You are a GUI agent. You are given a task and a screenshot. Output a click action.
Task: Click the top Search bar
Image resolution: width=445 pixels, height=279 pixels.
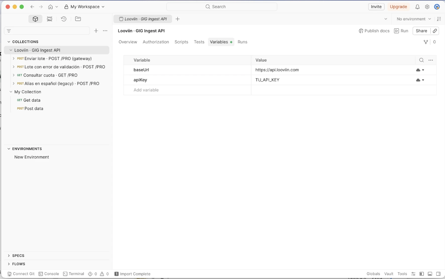click(222, 7)
